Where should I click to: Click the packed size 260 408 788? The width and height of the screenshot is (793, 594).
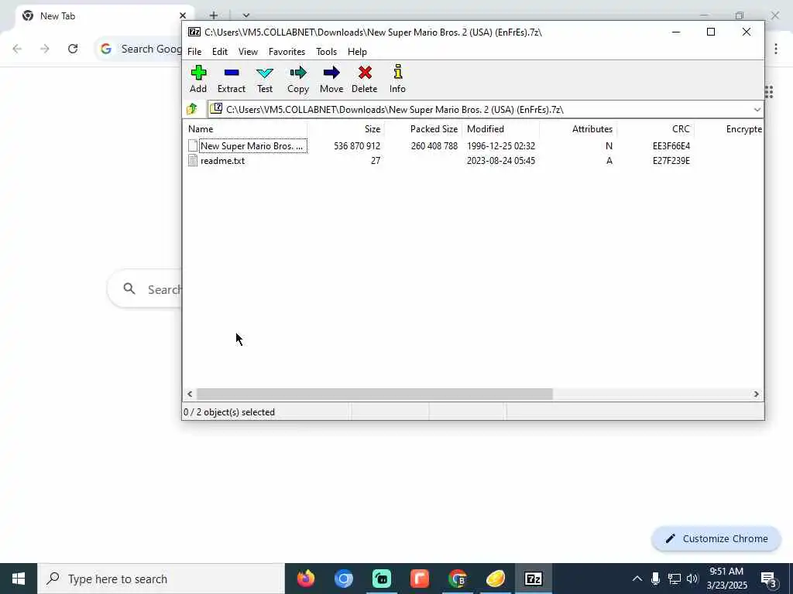[434, 146]
